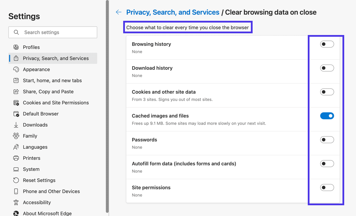Enable the Browsing history clear toggle
The image size is (356, 216).
(327, 44)
